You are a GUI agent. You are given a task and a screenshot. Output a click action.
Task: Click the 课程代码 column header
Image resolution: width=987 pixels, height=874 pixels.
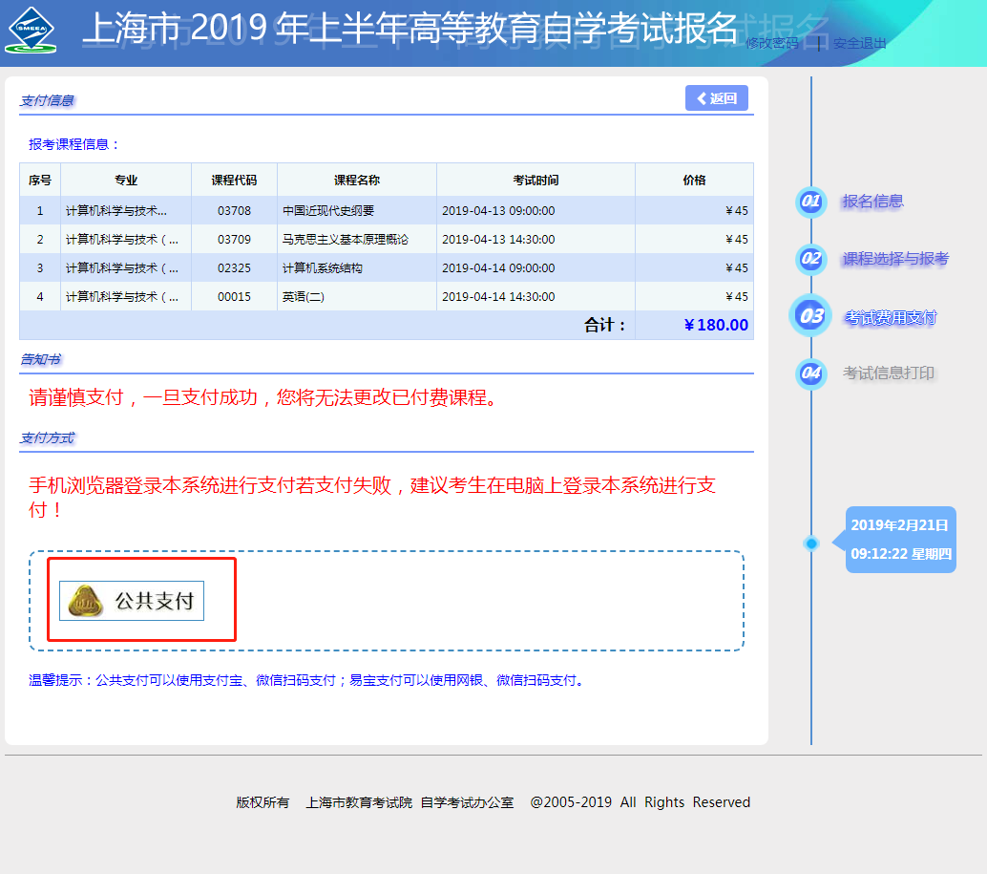(x=234, y=180)
